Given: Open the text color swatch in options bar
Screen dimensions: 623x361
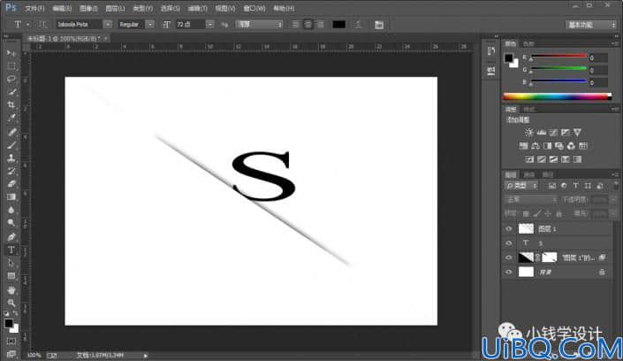Looking at the screenshot, I should click(x=338, y=25).
